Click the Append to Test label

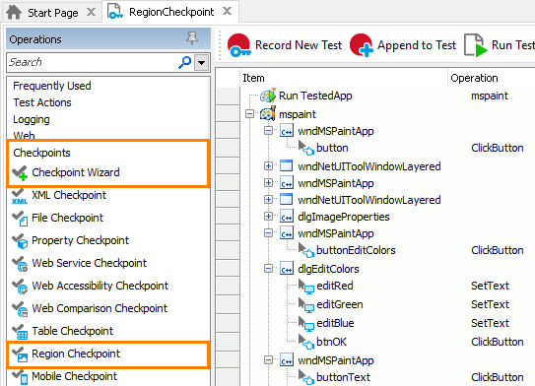point(417,45)
